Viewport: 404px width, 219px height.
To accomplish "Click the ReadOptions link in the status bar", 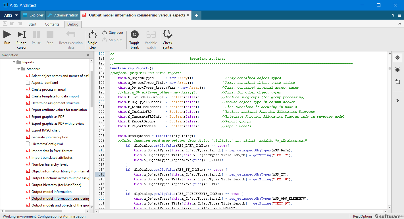I will coord(362,216).
